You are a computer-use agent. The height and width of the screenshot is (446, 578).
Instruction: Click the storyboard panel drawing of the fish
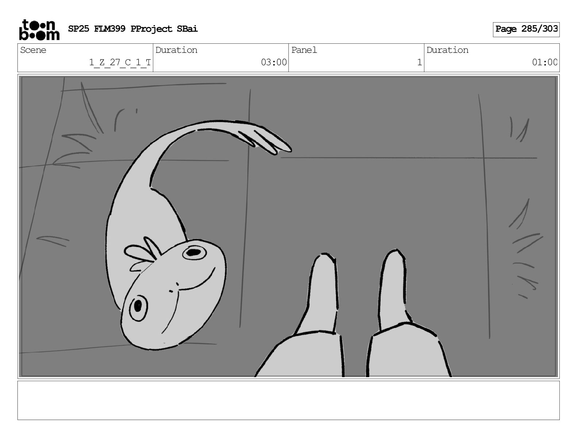(x=288, y=226)
